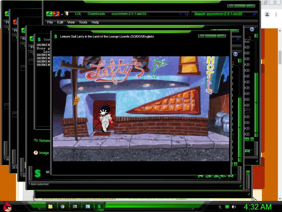Screen dimensions: 282x212
Task: Click the Network item in the navigation pane
Action: point(45,141)
